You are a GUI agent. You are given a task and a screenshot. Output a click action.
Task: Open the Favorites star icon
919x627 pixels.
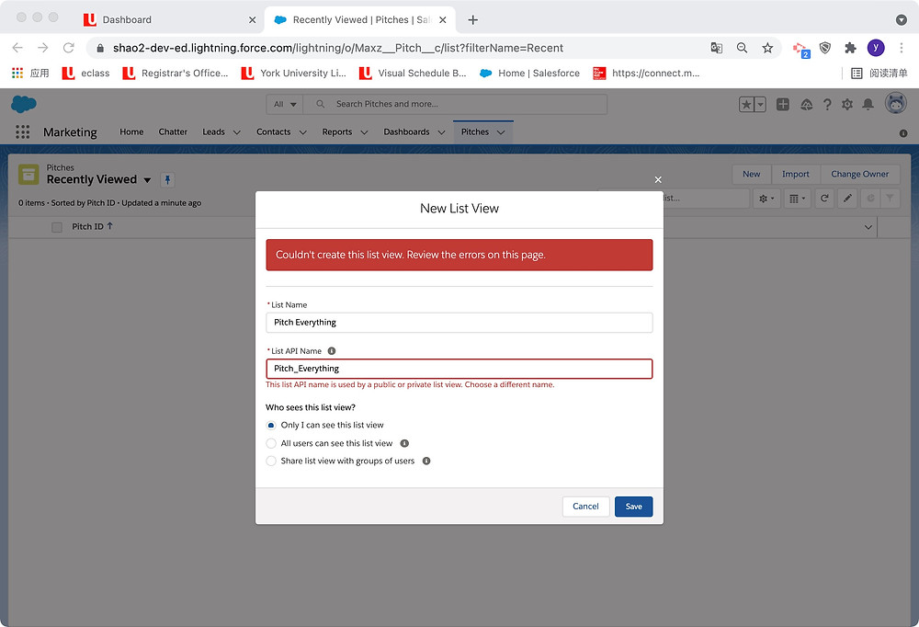click(746, 105)
